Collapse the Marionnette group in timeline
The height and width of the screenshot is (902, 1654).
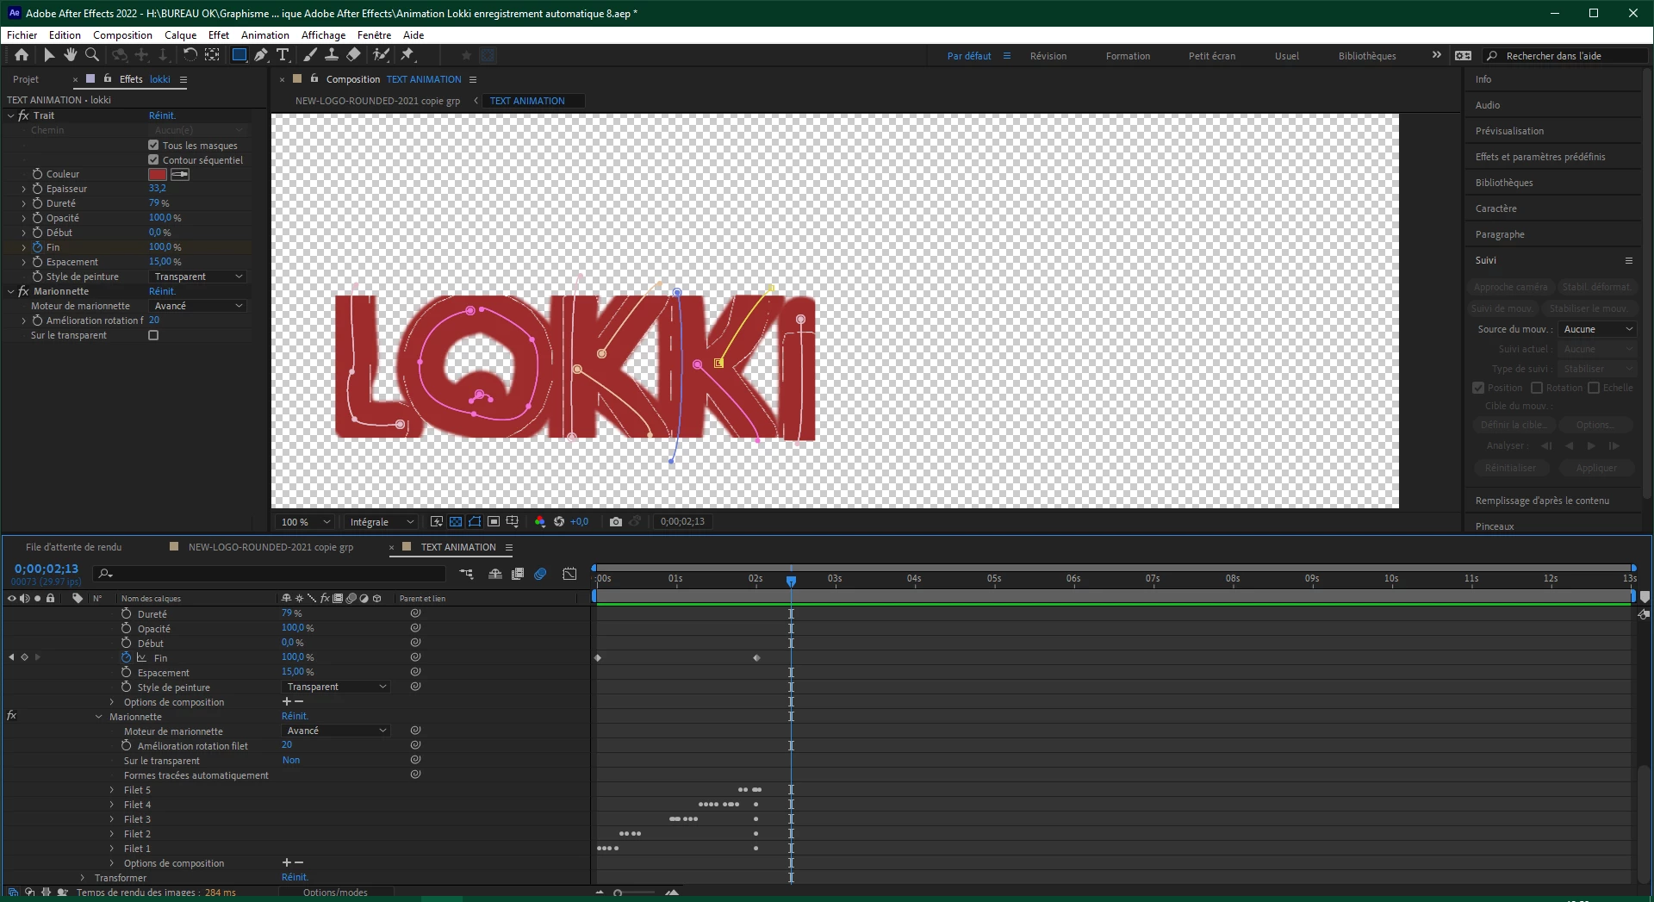click(98, 717)
